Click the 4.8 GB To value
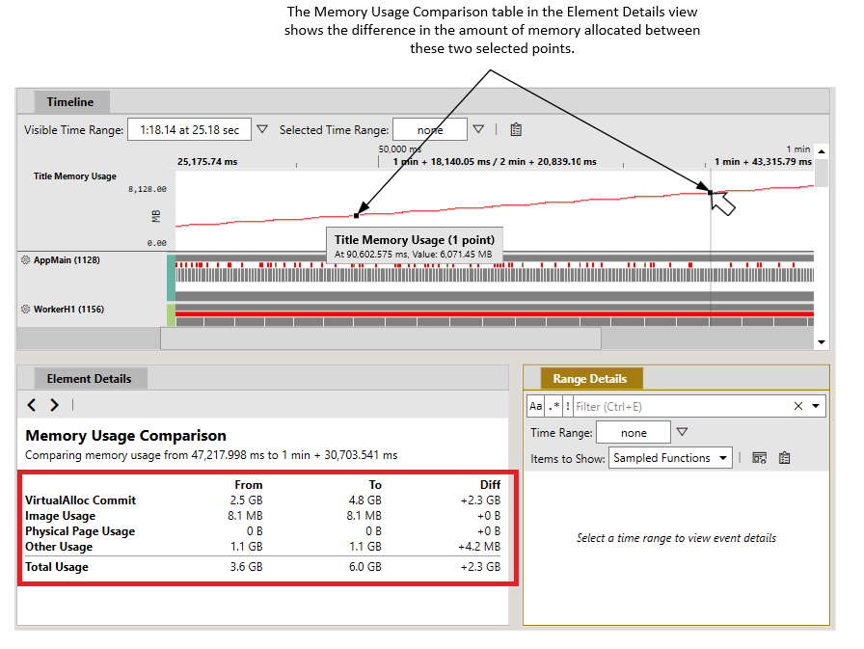The image size is (864, 649). click(x=364, y=500)
